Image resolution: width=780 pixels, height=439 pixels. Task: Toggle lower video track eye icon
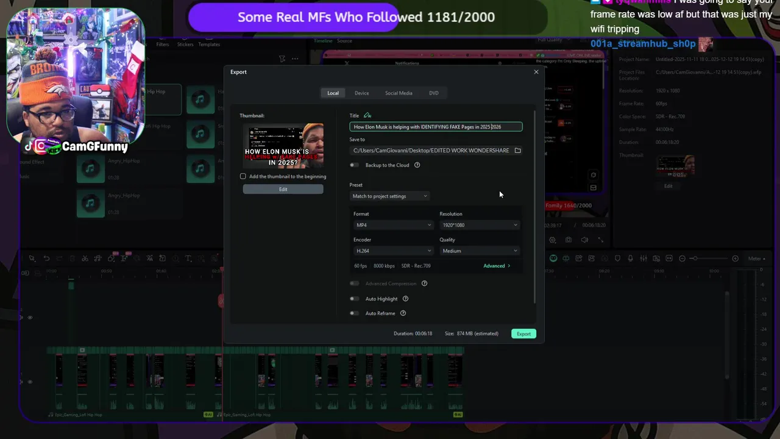(30, 382)
